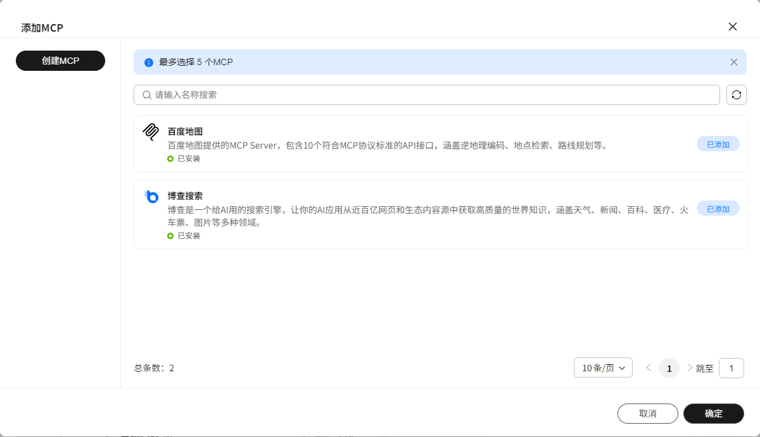Confirm with the 确定 button

pos(714,414)
